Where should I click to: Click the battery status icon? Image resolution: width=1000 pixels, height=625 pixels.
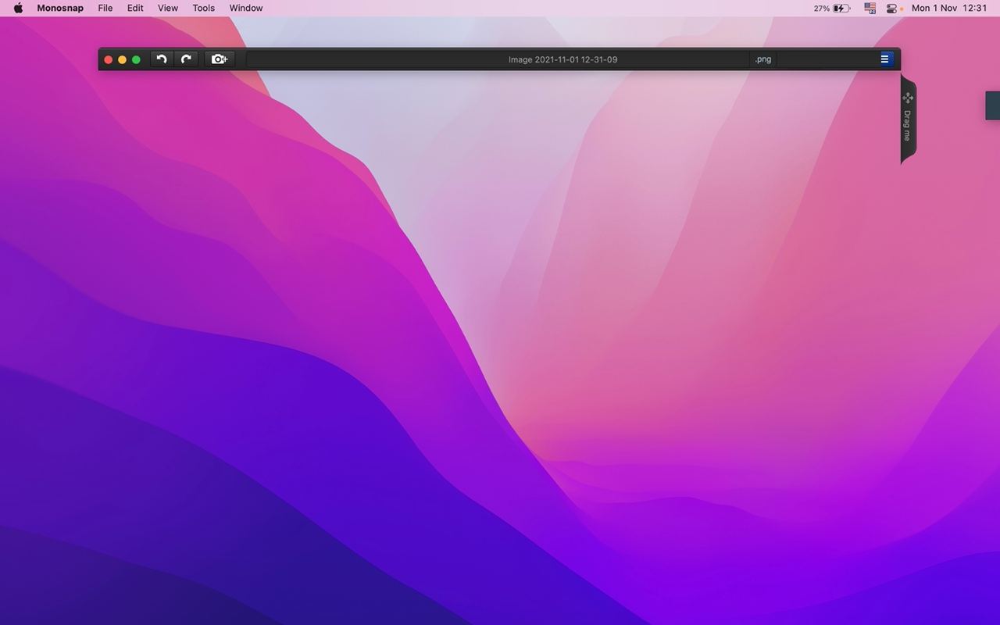coord(841,8)
